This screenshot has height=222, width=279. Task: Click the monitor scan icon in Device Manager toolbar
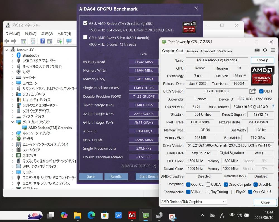click(69, 41)
